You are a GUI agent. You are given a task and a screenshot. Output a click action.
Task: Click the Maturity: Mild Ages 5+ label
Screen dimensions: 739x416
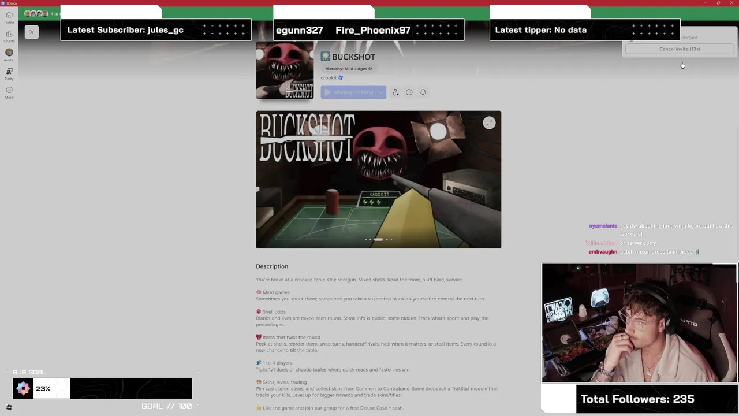349,69
